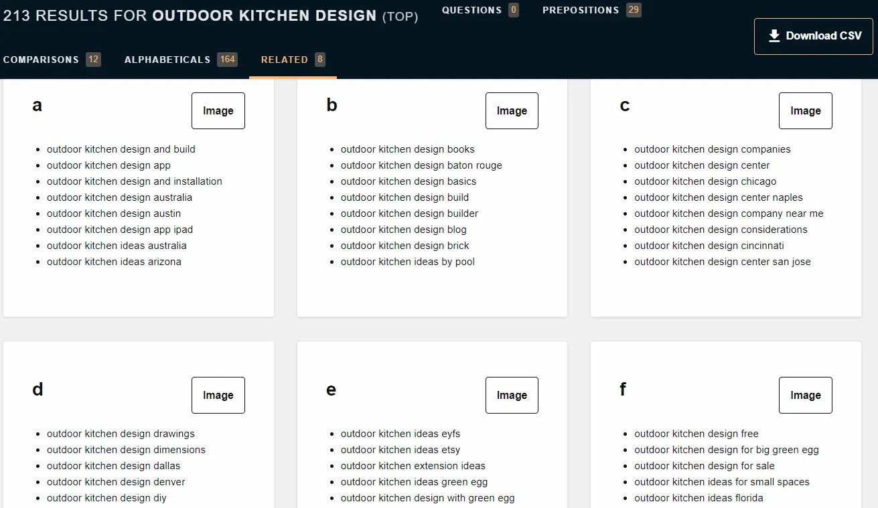Click Image button in the 'f' card

click(805, 396)
